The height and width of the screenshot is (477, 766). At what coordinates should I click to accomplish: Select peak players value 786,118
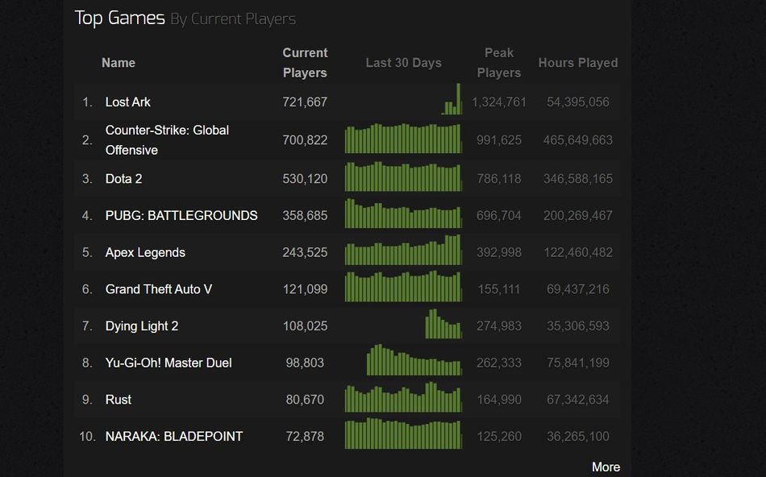[499, 179]
